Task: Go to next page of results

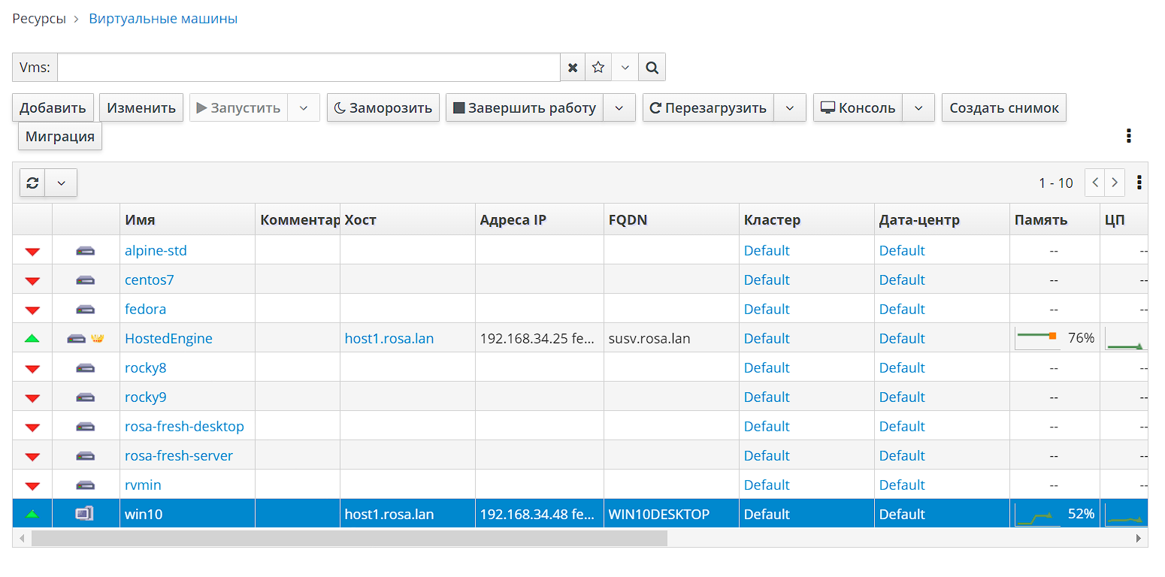Action: click(1115, 183)
